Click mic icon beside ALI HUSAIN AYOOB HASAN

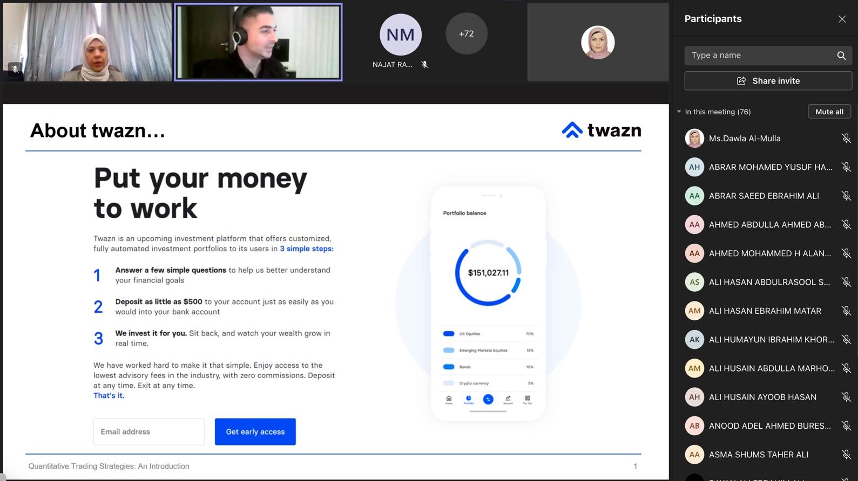click(x=846, y=397)
